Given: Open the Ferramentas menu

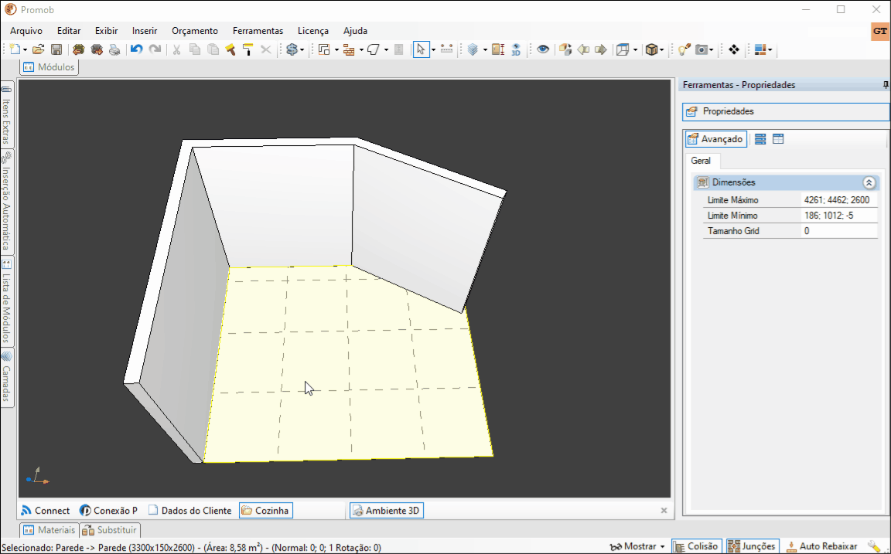Looking at the screenshot, I should [x=258, y=31].
